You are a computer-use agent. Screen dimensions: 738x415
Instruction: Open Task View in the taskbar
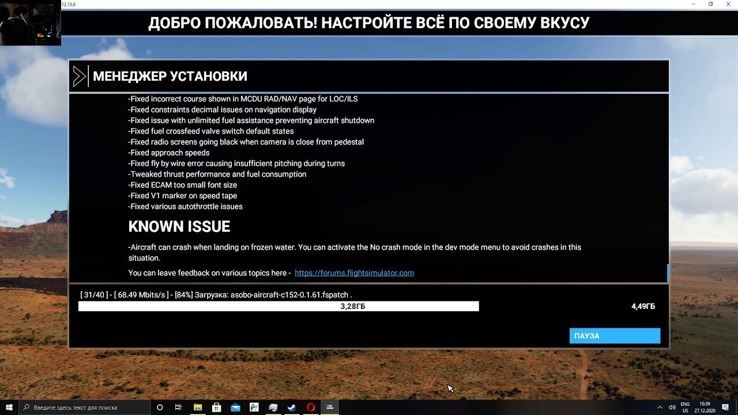178,408
